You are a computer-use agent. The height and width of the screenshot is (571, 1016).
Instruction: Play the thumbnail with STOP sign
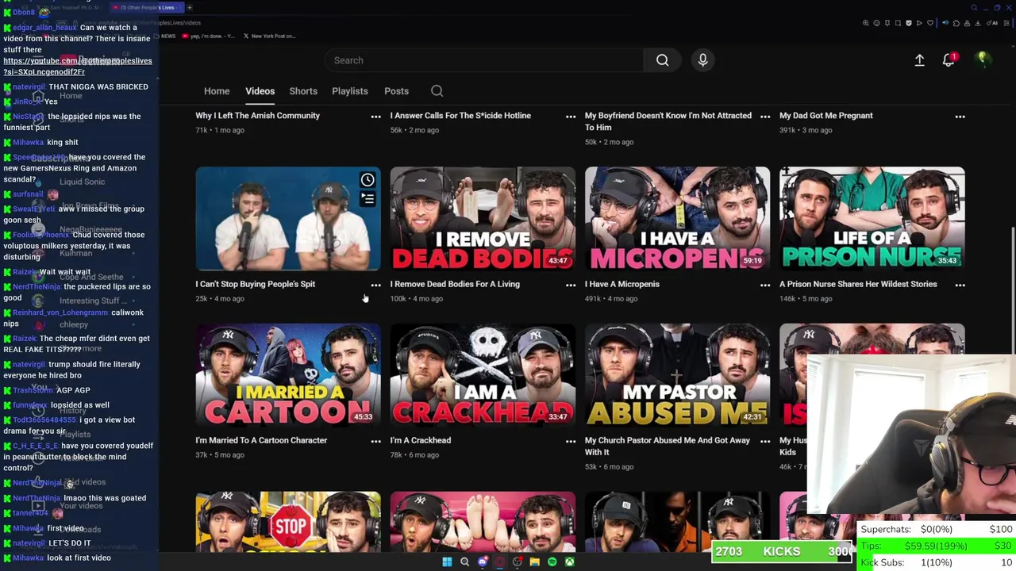click(288, 522)
